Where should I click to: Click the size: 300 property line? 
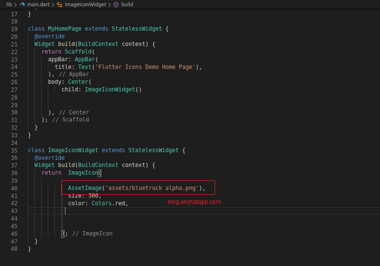(84, 196)
